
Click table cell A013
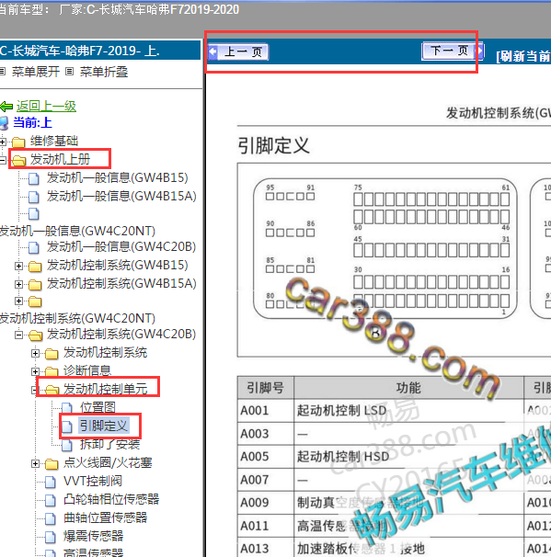tap(266, 549)
